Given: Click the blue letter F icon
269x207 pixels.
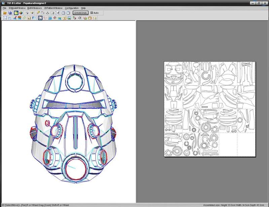Looking at the screenshot, I should pos(34,18).
